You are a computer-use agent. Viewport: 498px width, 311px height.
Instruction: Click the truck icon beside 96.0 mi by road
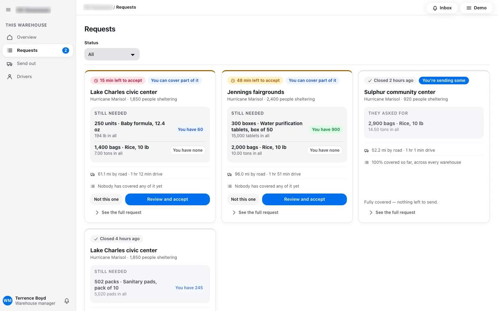pyautogui.click(x=230, y=175)
